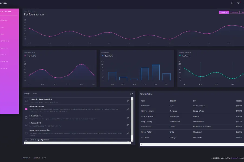Open the search icon in top navbar
244x162 pixels.
(232, 3)
